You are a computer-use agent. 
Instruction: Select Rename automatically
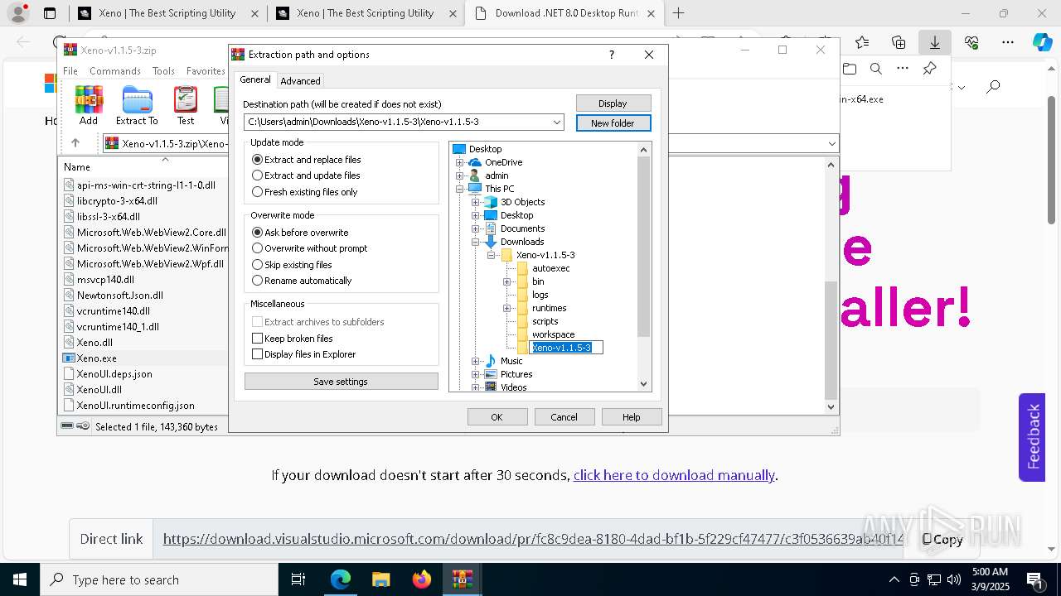tap(302, 281)
